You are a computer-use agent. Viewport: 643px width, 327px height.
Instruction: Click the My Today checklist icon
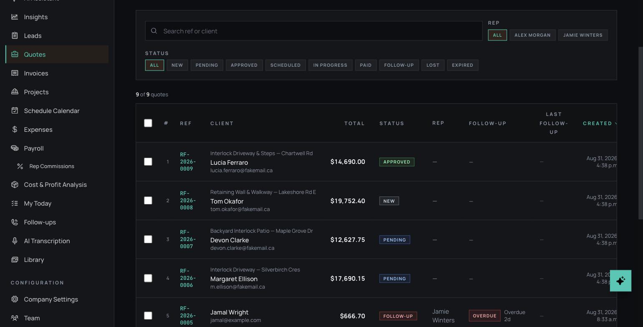(x=15, y=204)
